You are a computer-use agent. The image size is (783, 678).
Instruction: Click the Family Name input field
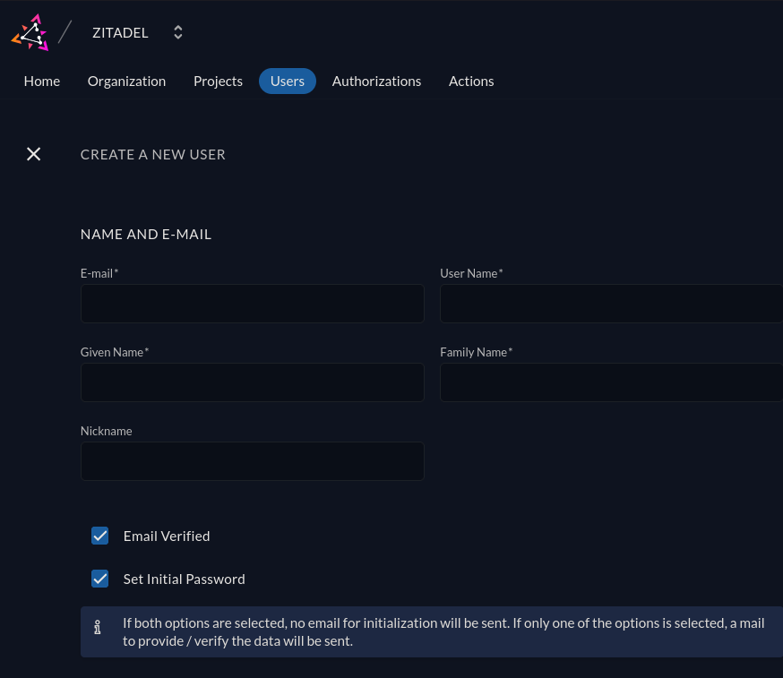pyautogui.click(x=611, y=382)
